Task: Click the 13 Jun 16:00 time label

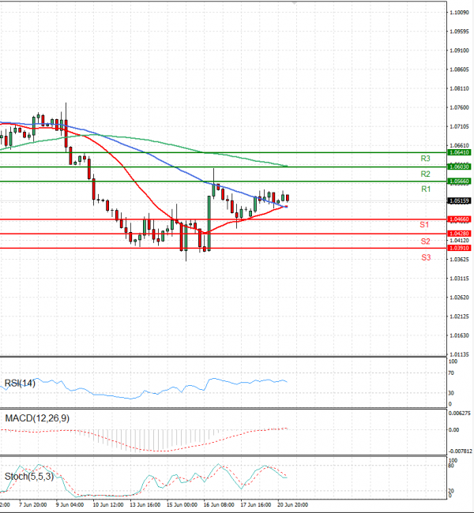Action: 145,505
